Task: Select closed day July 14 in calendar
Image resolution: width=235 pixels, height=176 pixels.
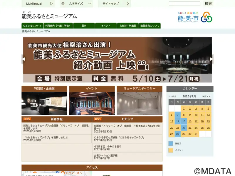Action: (178, 121)
